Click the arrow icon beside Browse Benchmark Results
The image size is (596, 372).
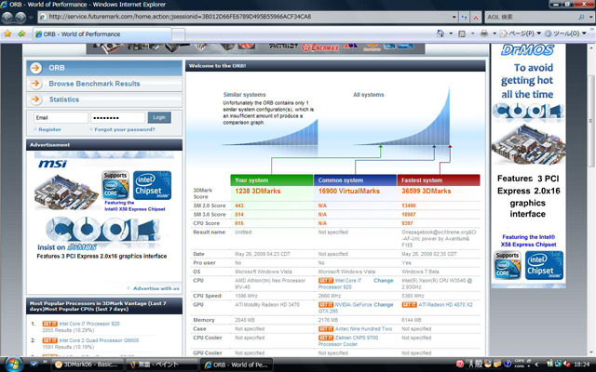tap(35, 84)
